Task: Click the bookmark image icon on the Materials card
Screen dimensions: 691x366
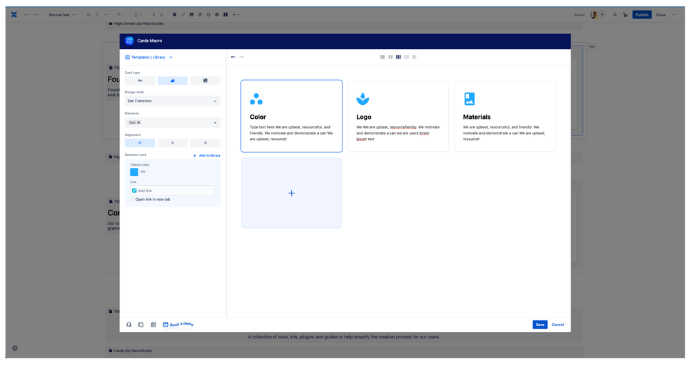Action: pos(470,99)
